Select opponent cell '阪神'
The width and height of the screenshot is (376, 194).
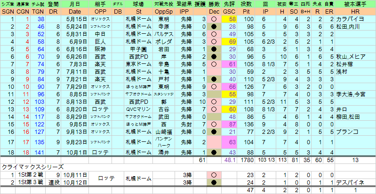point(100,49)
